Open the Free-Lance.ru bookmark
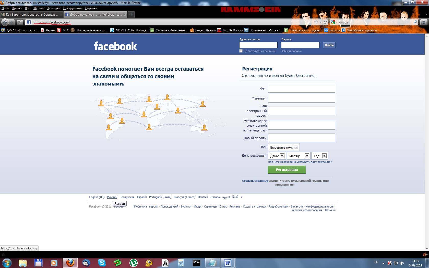 click(x=303, y=30)
